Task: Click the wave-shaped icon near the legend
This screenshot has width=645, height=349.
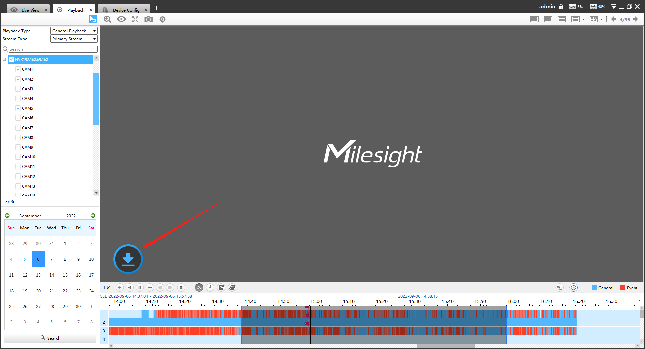Action: coord(559,287)
